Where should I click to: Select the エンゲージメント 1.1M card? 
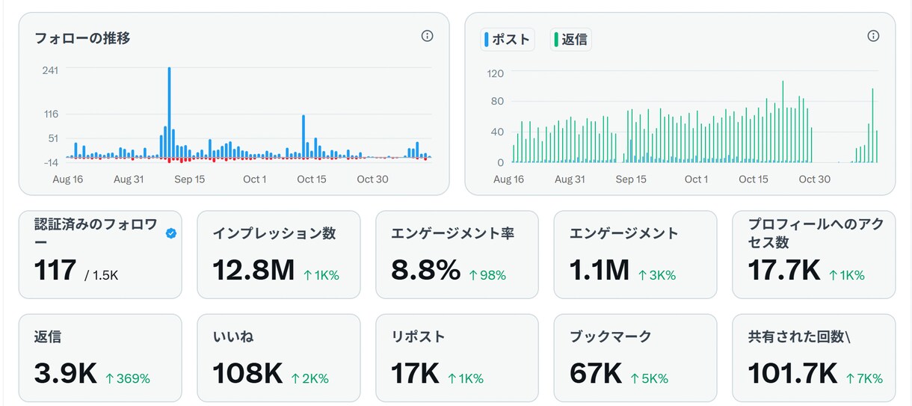click(635, 255)
